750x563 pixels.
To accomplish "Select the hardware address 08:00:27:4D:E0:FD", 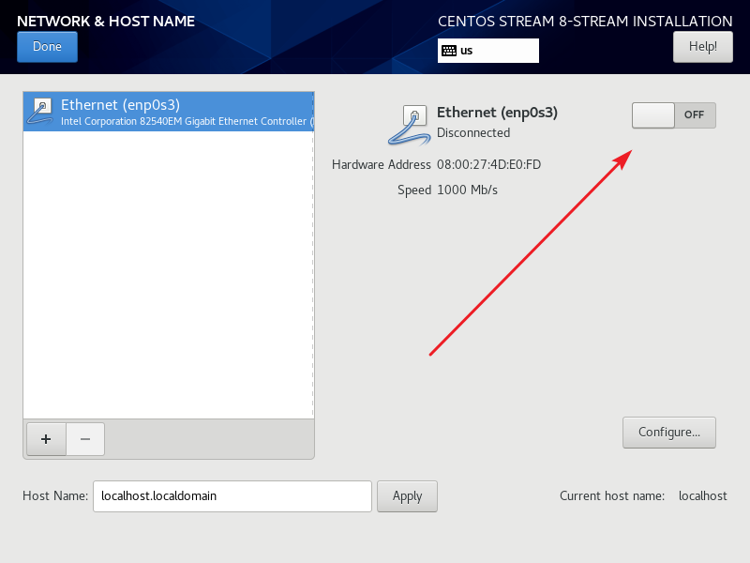I will pyautogui.click(x=488, y=165).
